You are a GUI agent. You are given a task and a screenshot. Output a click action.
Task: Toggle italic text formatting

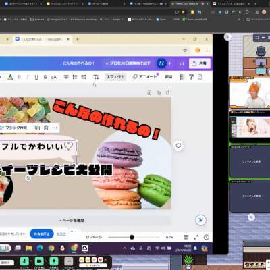click(28, 77)
